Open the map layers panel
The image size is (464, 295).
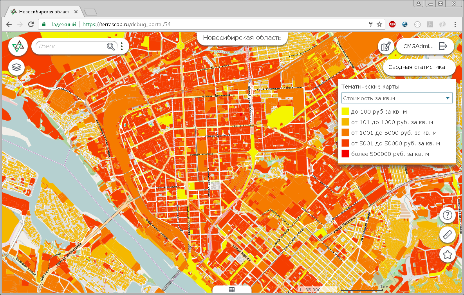[16, 67]
